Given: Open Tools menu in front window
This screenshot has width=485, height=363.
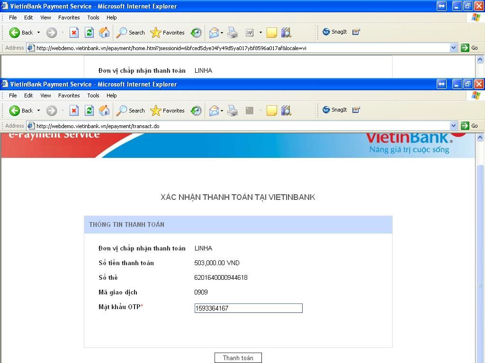Looking at the screenshot, I should pos(93,95).
